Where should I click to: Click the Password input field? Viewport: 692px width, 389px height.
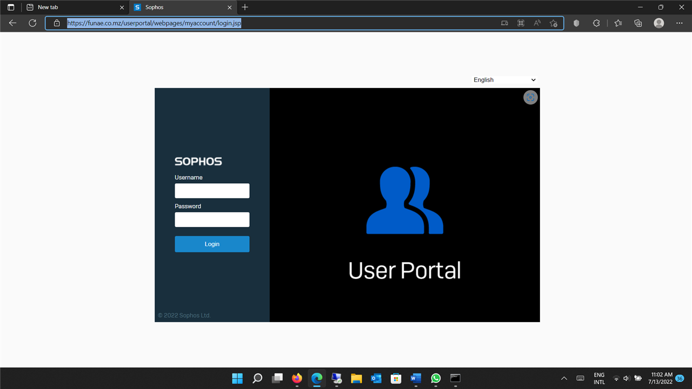point(212,219)
